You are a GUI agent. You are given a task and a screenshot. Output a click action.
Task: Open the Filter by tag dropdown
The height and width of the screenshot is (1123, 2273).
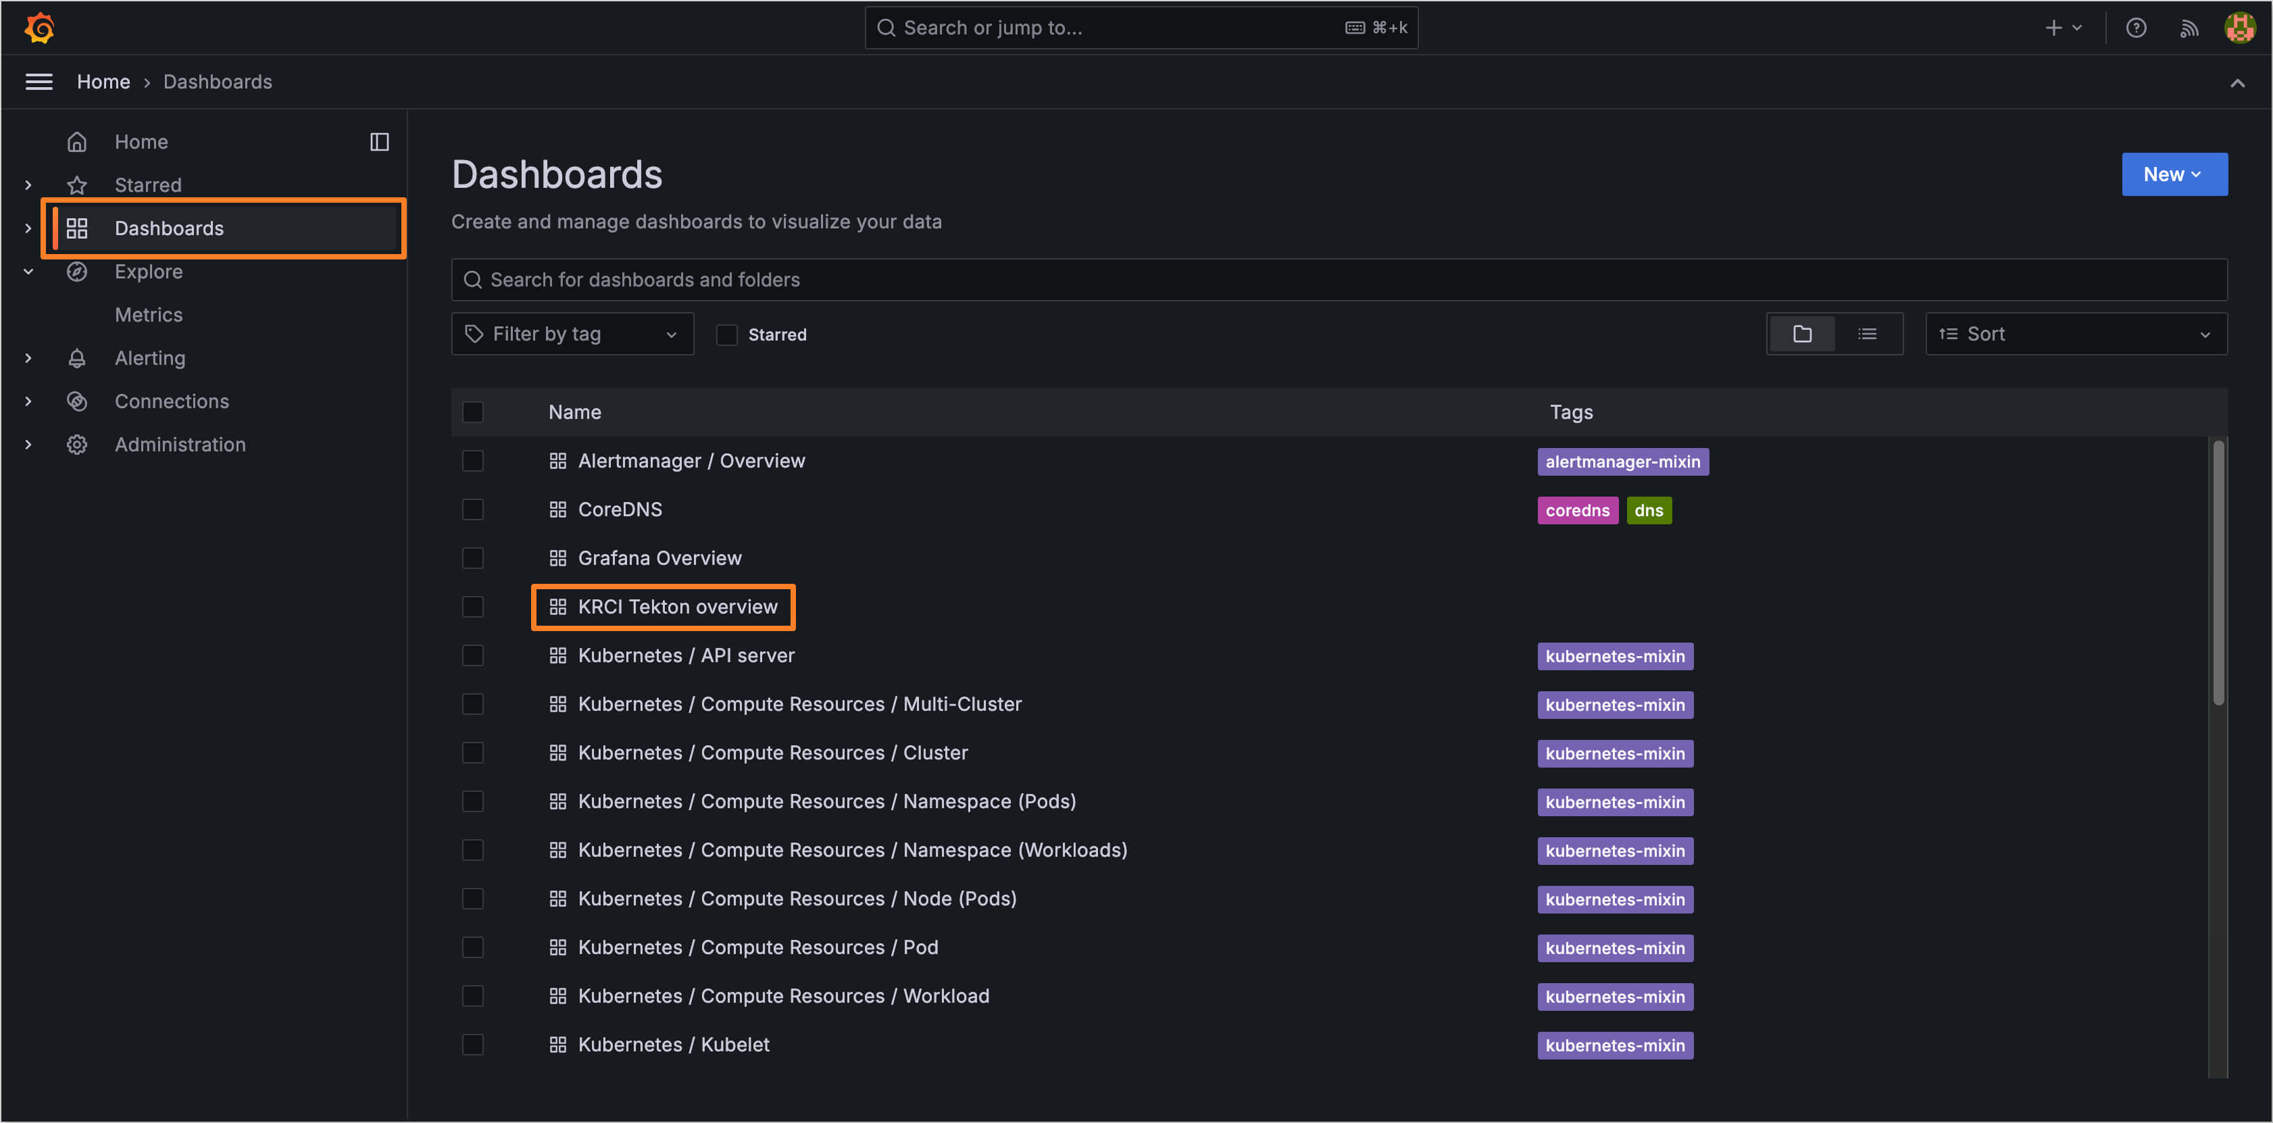click(x=572, y=334)
